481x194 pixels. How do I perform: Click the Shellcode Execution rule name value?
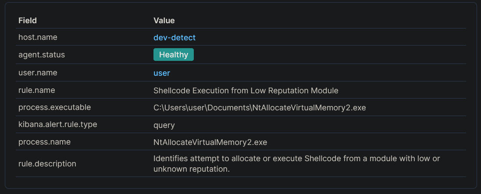pyautogui.click(x=246, y=91)
